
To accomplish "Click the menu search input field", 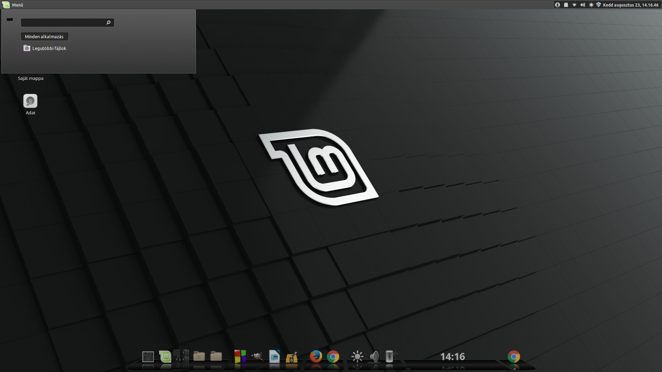I will (67, 23).
